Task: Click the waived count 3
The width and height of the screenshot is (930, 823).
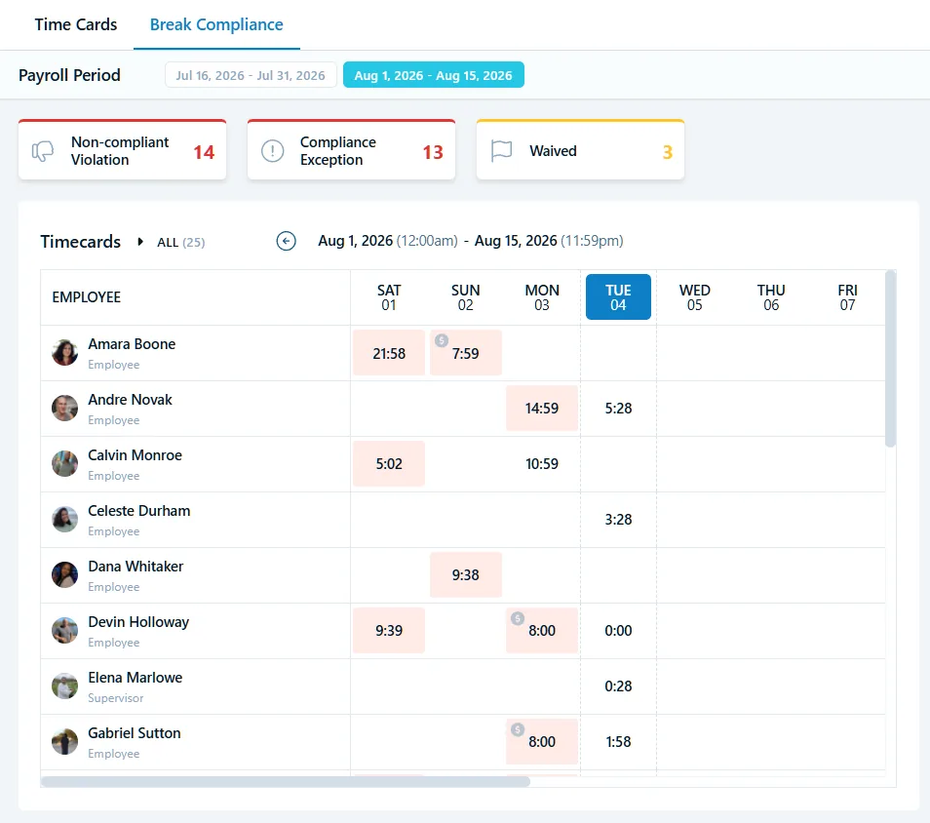Action: click(x=667, y=152)
